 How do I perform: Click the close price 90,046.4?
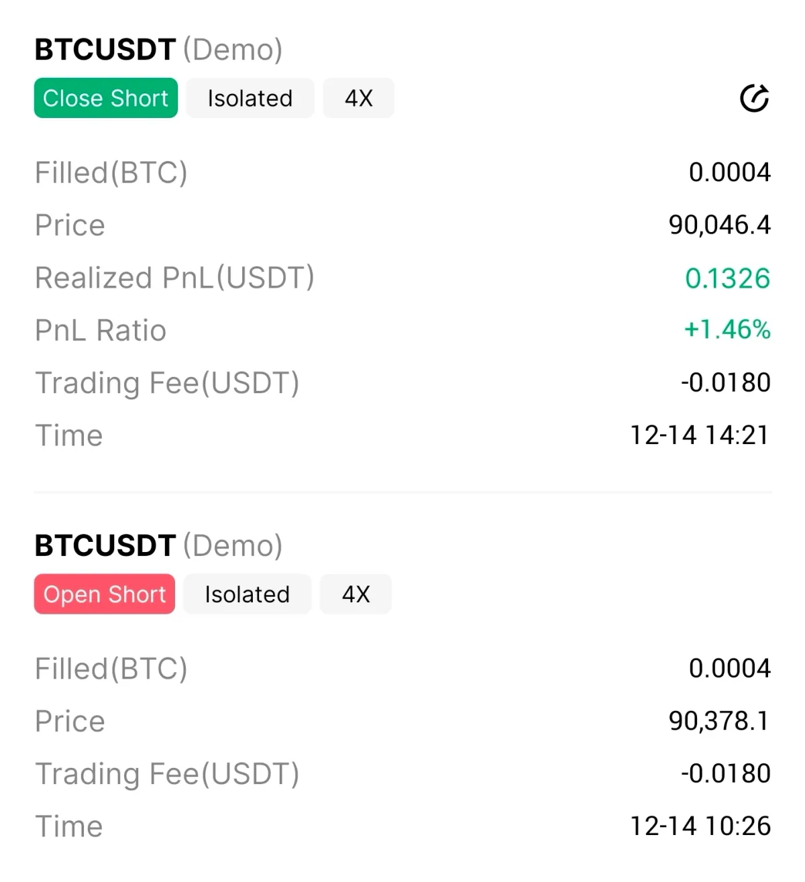(x=719, y=225)
